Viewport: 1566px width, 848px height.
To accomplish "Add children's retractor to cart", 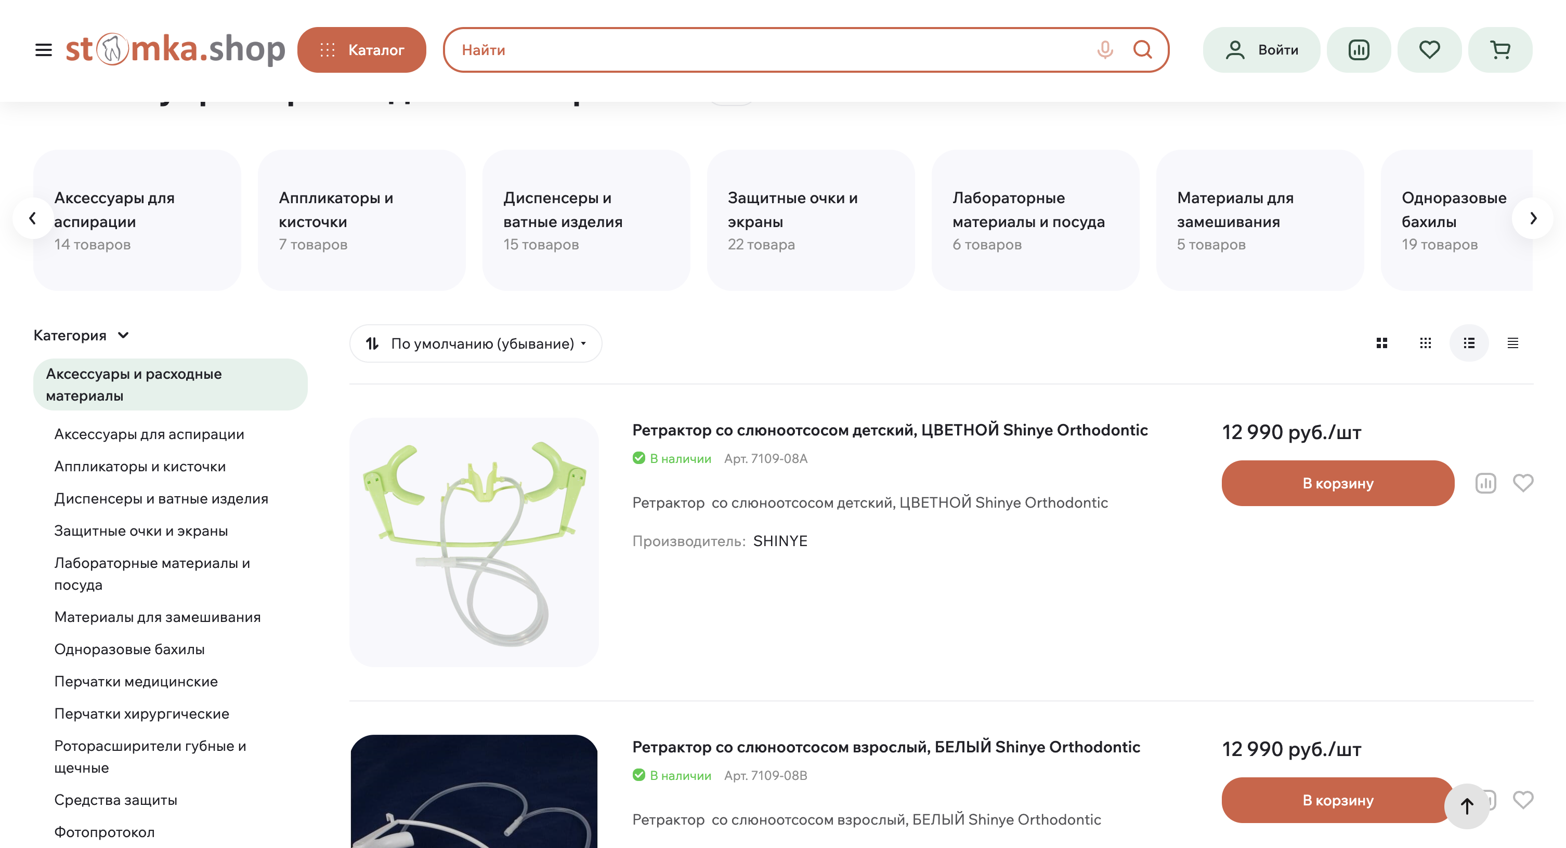I will (x=1337, y=483).
